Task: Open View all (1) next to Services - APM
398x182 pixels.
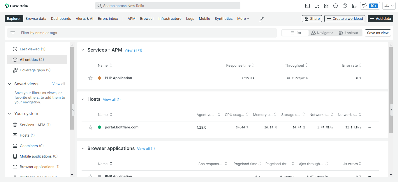Action: (x=133, y=50)
